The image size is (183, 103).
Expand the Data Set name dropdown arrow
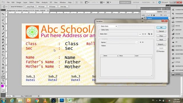pos(140,34)
